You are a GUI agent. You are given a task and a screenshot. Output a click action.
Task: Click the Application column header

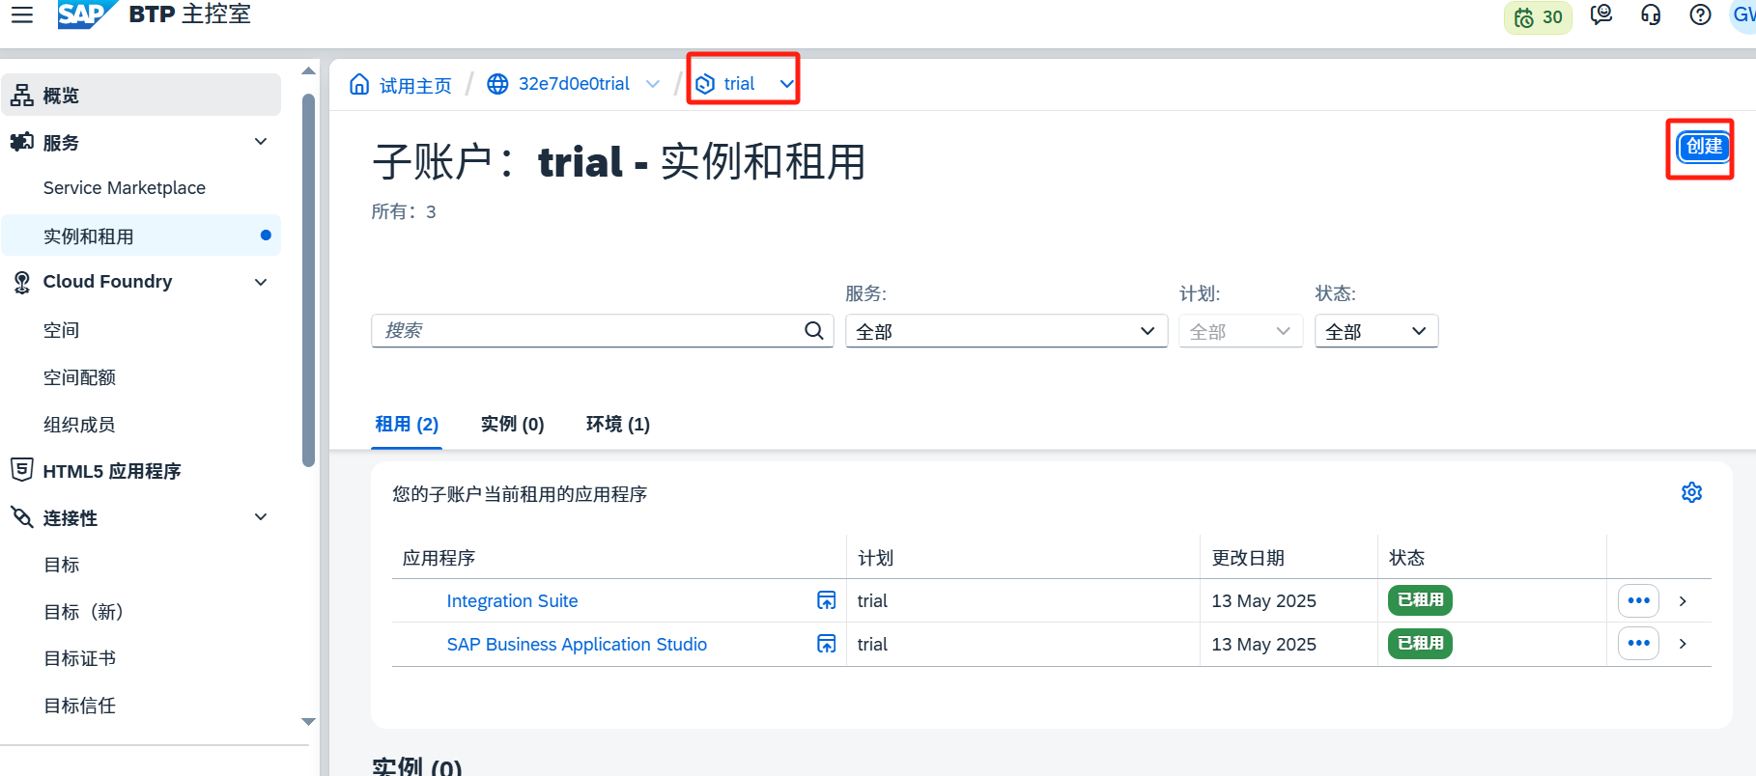point(439,558)
